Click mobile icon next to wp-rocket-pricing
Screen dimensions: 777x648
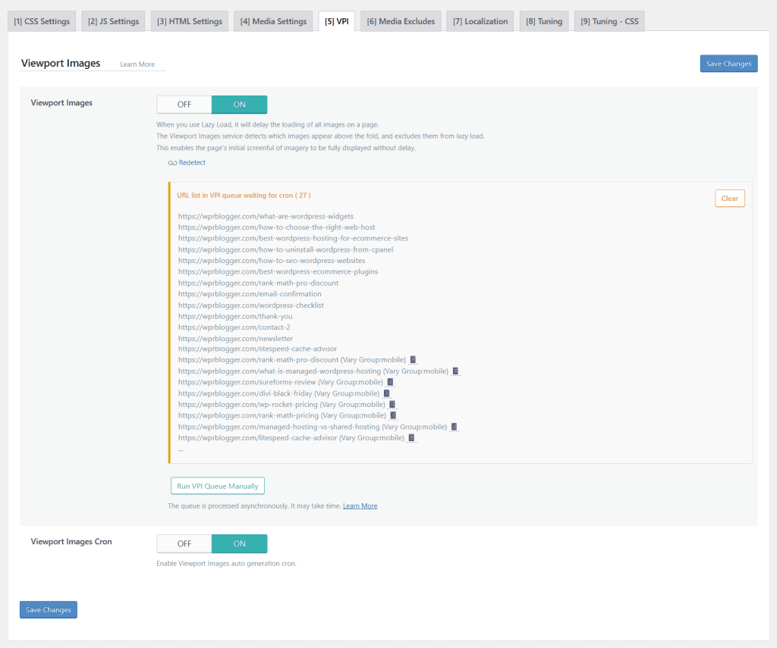[392, 404]
